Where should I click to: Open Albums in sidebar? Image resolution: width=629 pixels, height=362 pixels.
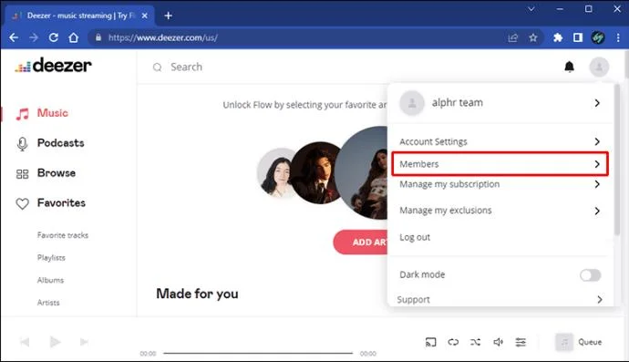(x=50, y=280)
